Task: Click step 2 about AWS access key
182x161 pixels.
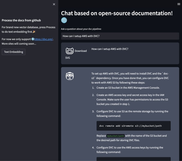Action: (x=132, y=99)
